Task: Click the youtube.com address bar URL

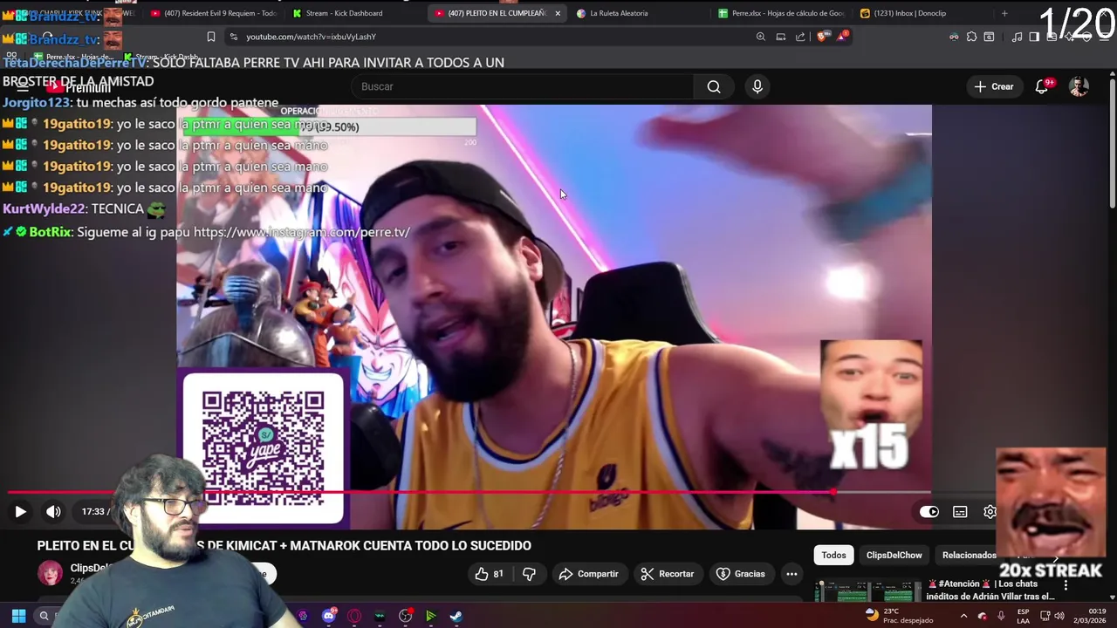Action: [x=311, y=37]
